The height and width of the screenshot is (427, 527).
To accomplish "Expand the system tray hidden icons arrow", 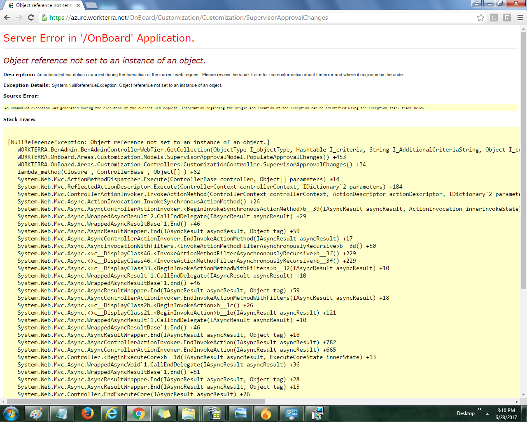I will pos(487,413).
